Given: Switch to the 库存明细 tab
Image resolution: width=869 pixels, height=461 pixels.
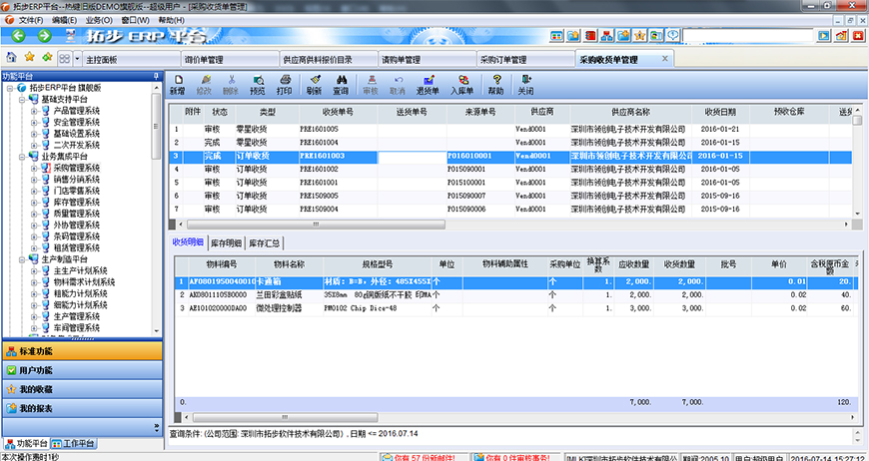Looking at the screenshot, I should (226, 242).
